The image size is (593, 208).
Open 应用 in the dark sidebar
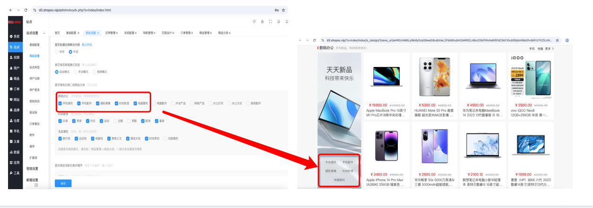pos(15,162)
